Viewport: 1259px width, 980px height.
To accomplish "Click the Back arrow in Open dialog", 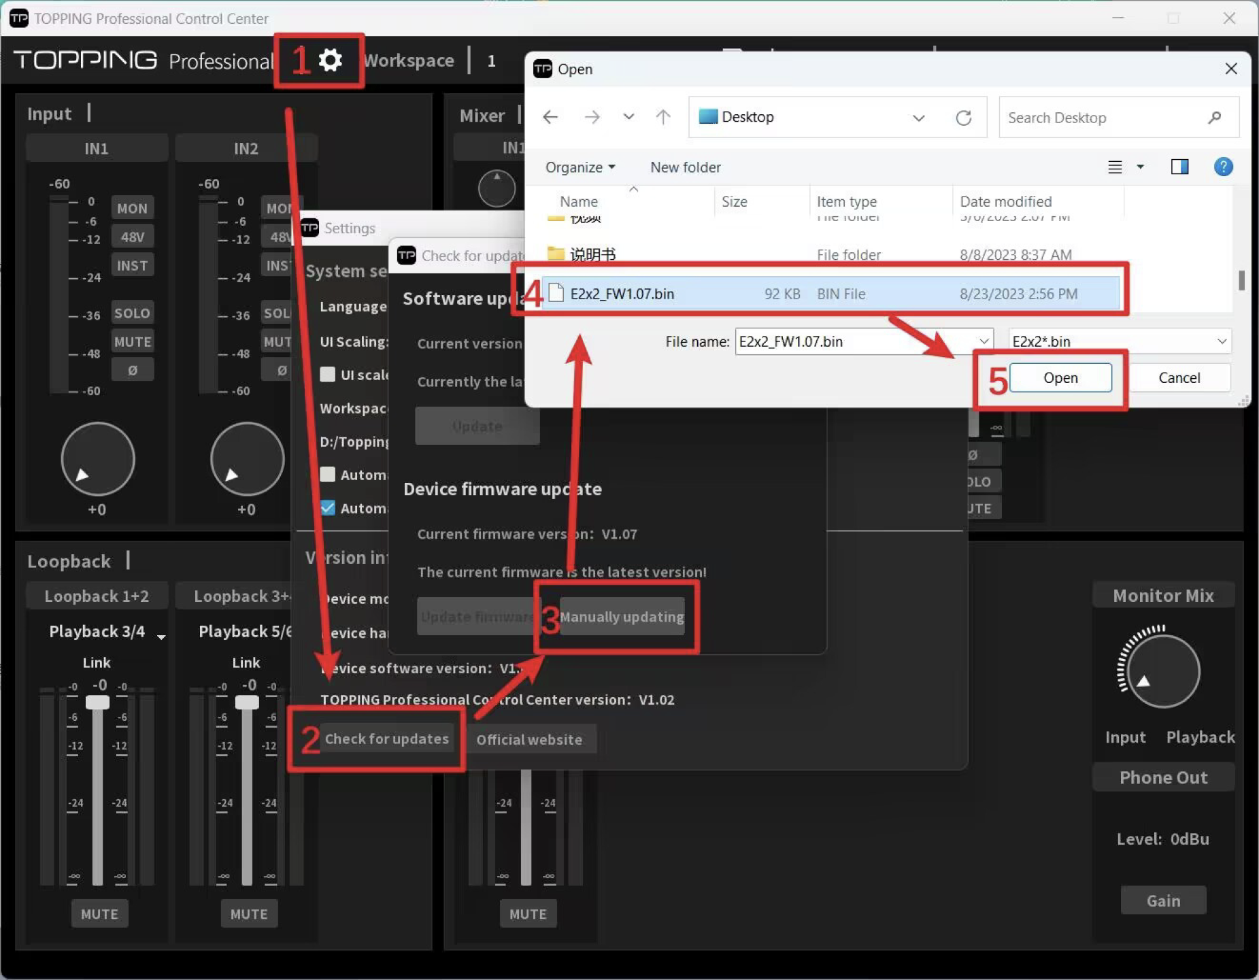I will tap(550, 118).
